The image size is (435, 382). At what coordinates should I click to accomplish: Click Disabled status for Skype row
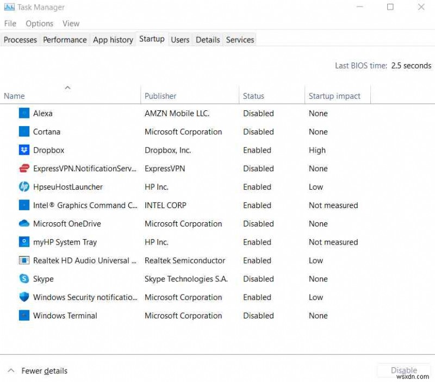[x=258, y=279]
